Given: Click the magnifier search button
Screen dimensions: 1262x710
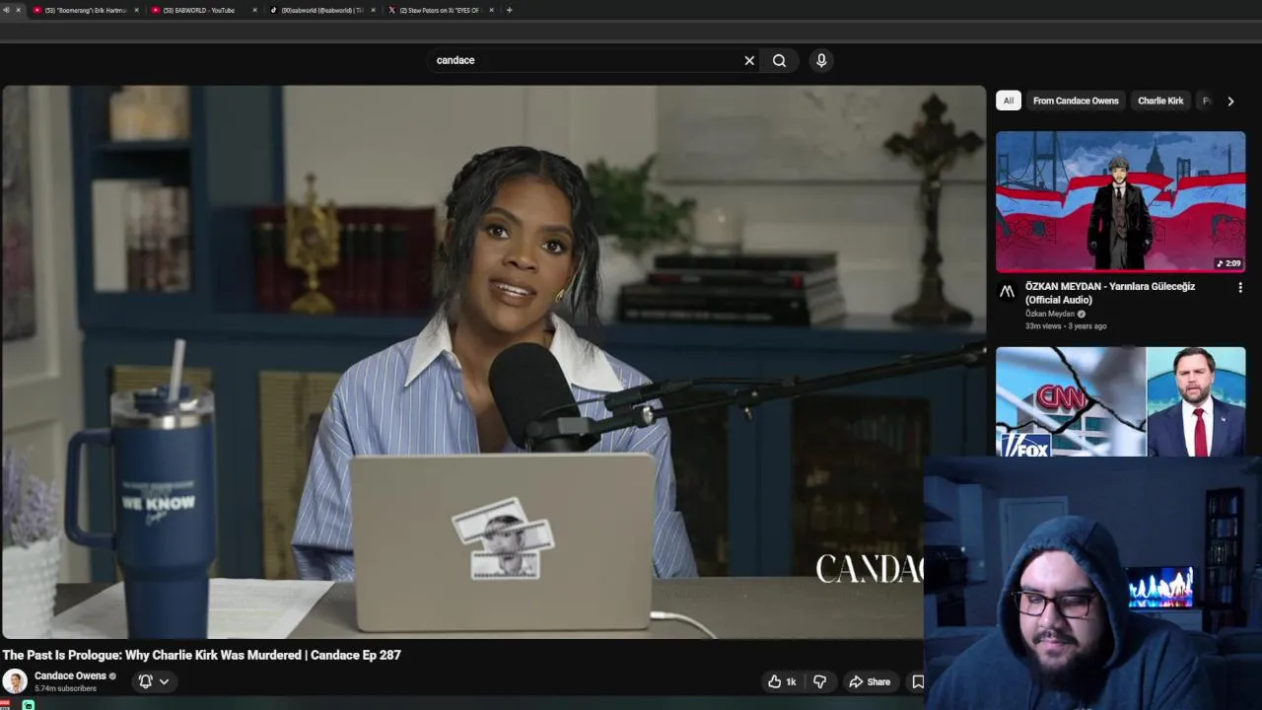Looking at the screenshot, I should [x=779, y=60].
